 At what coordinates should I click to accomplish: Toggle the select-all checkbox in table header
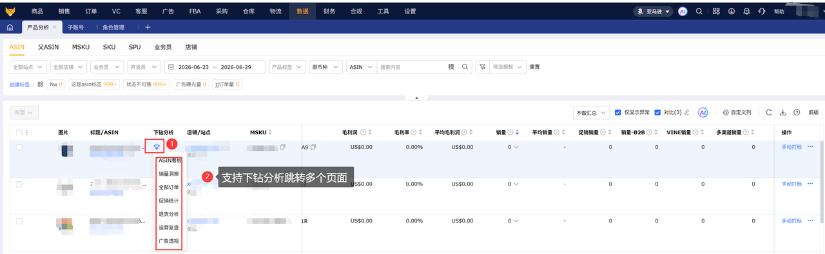19,132
